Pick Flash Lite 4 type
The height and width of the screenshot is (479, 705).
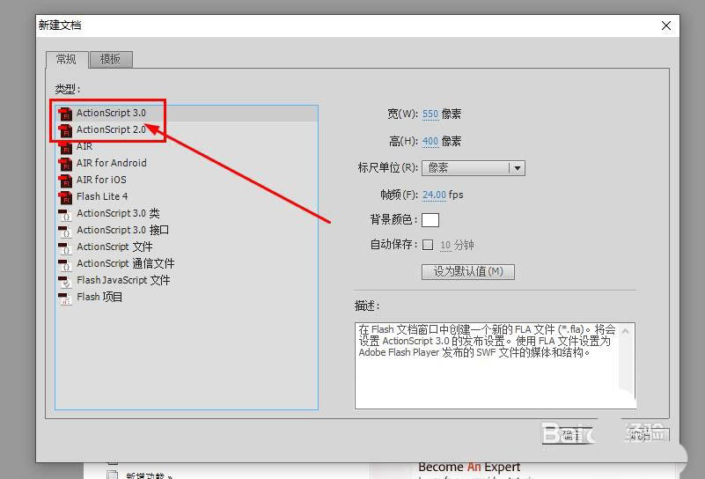(x=187, y=196)
